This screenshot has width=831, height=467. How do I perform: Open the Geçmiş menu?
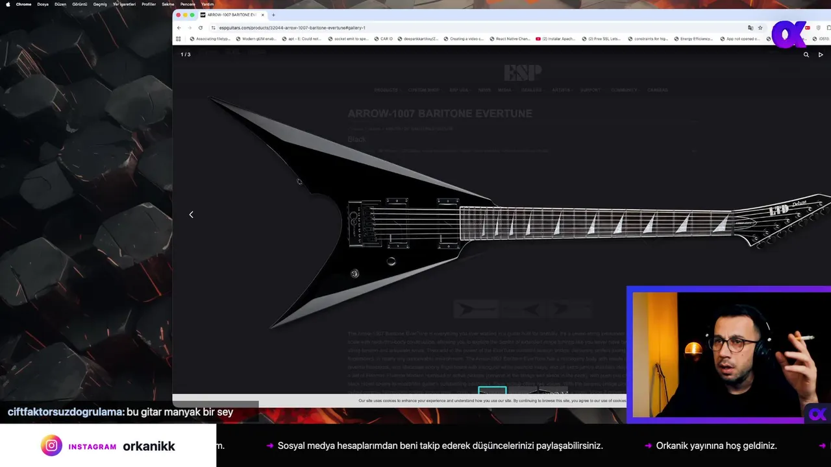coord(100,4)
